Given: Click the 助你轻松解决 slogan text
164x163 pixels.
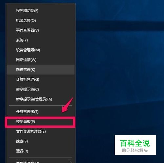Looking at the screenshot, I should pos(135,150).
